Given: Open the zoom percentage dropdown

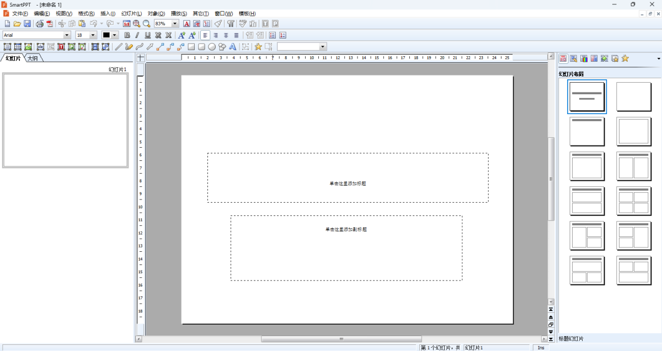Looking at the screenshot, I should click(175, 24).
